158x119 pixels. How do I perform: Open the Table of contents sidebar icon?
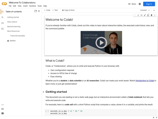pyautogui.click(x=3, y=12)
